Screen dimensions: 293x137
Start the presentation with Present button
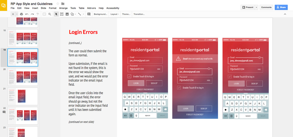point(248,7)
